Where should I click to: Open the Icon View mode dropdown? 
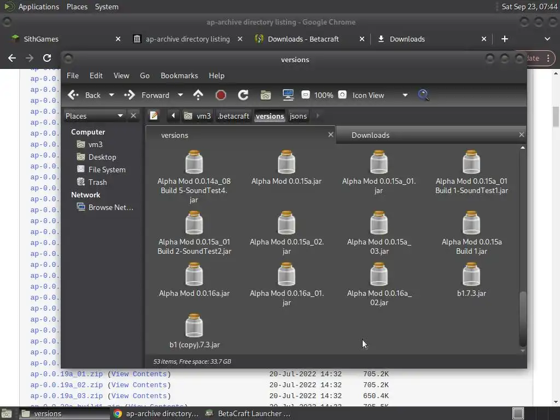coord(380,95)
